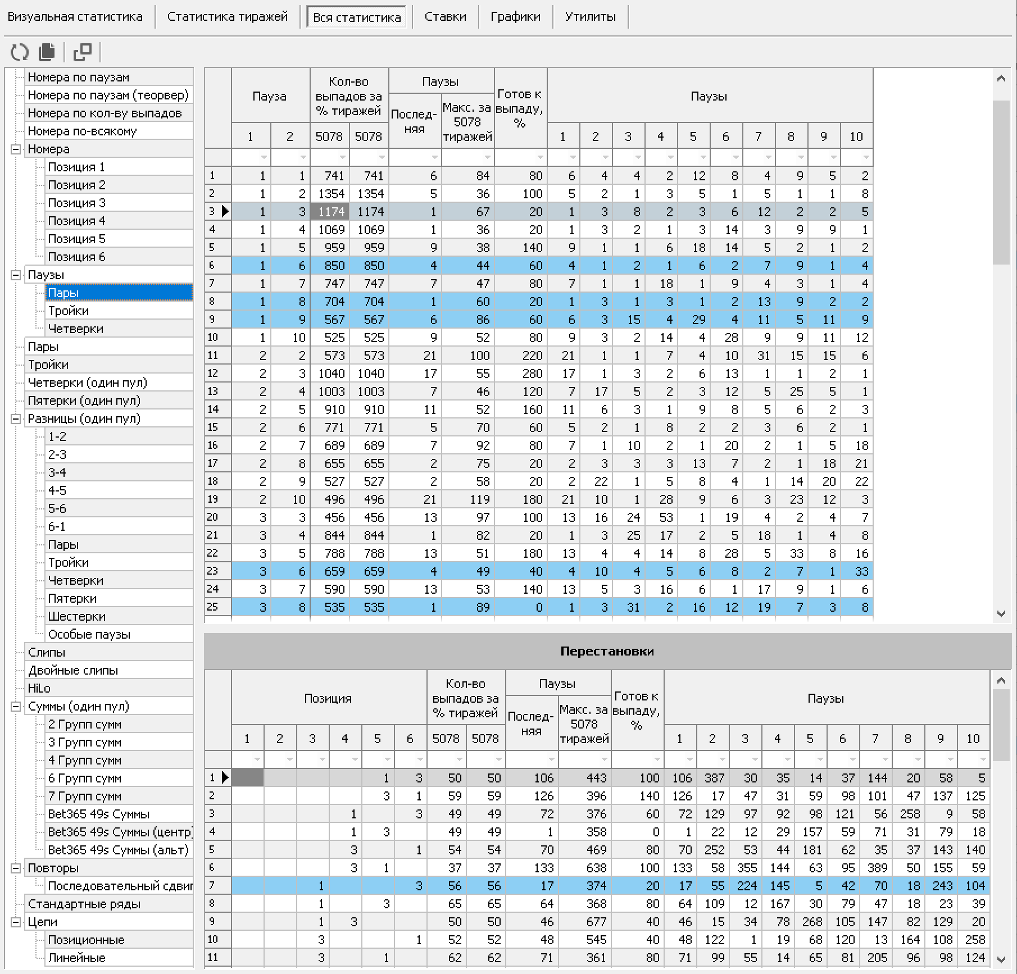
Task: Click the refresh statistics icon
Action: tap(20, 52)
